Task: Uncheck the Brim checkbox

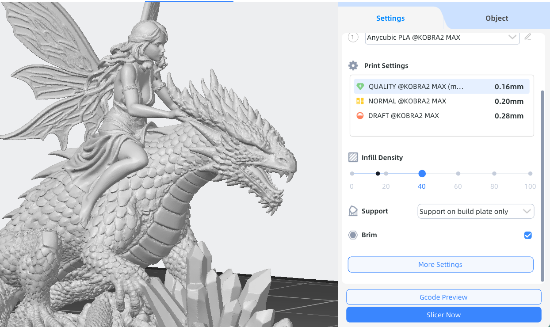Action: 527,236
